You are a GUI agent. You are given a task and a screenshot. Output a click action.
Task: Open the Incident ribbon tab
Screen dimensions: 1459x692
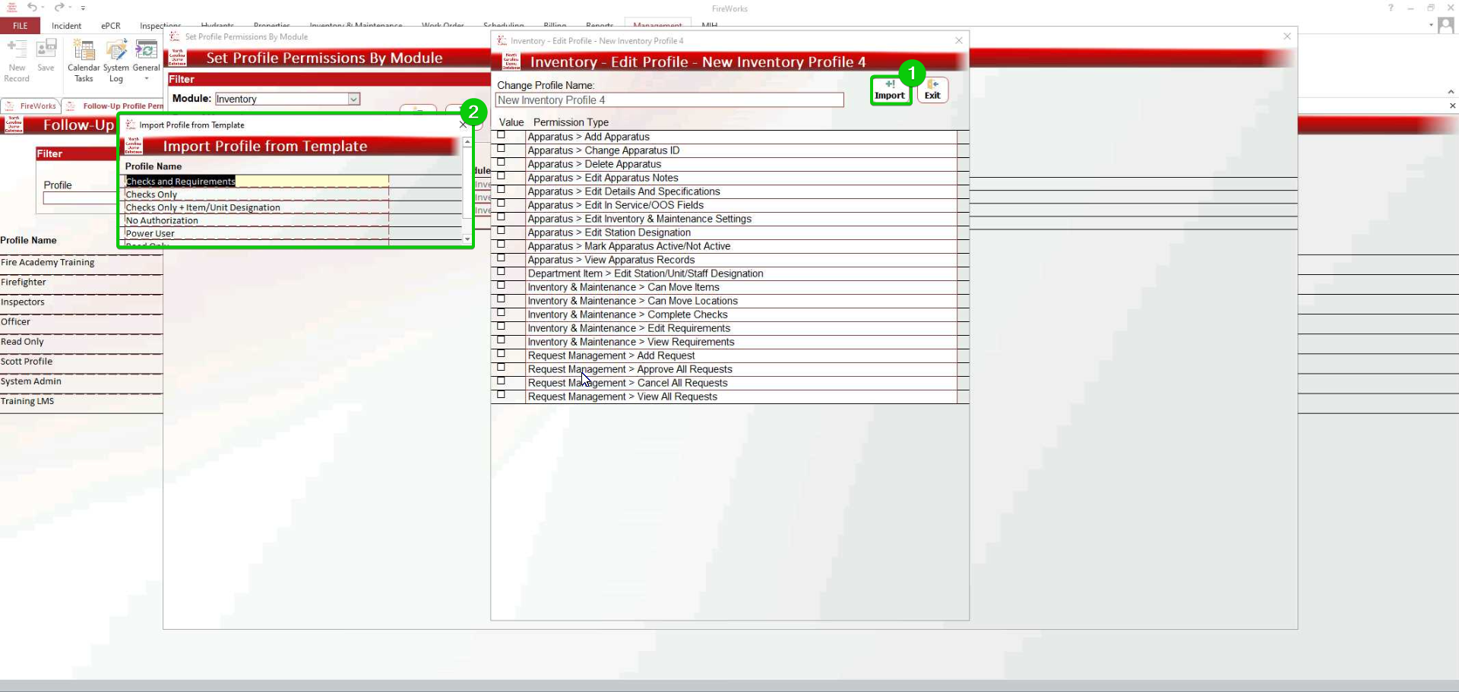pos(66,26)
